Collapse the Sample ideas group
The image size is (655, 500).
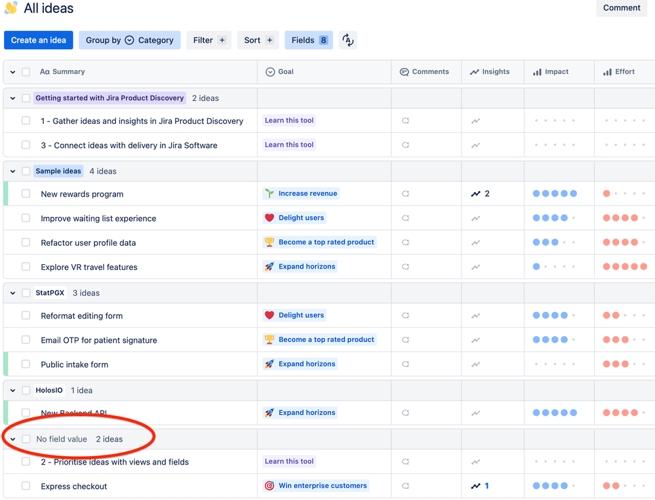coord(13,172)
